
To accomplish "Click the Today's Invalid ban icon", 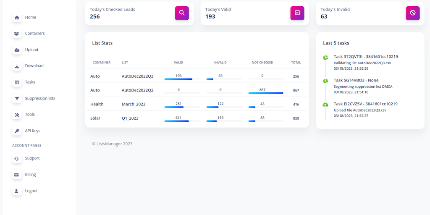I will (x=412, y=13).
